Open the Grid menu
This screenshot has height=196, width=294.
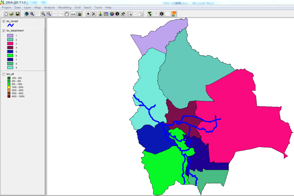pos(78,8)
